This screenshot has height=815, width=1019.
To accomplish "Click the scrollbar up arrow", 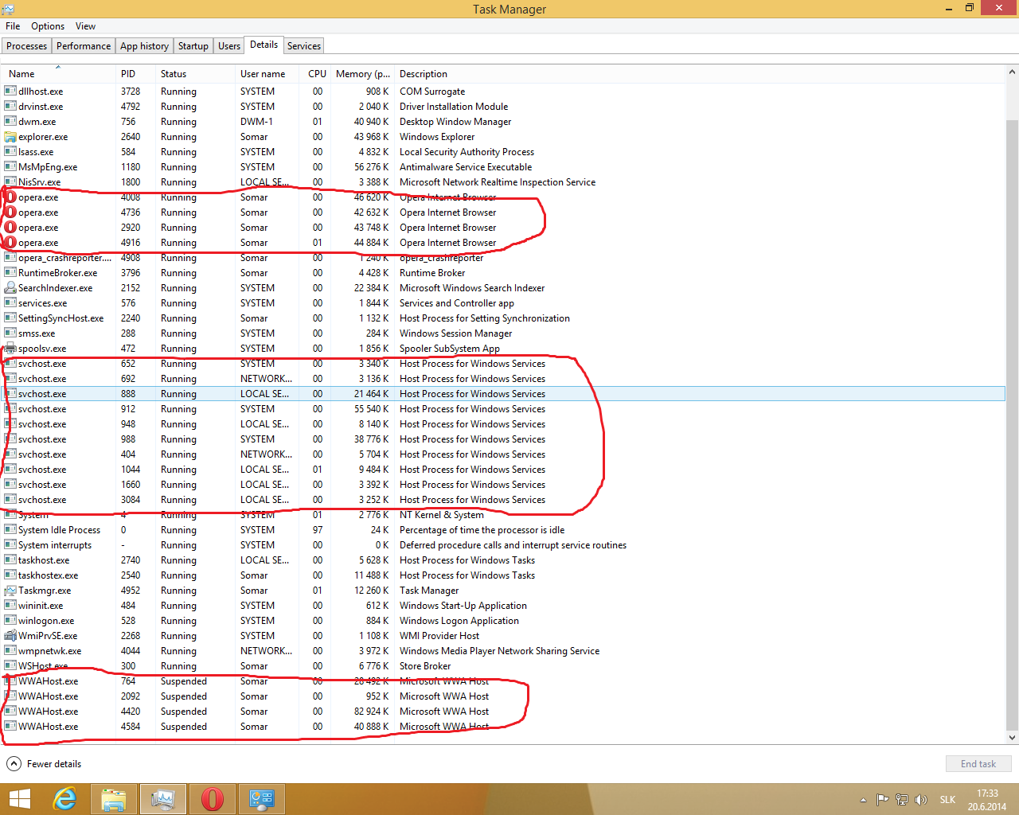I will 1012,72.
